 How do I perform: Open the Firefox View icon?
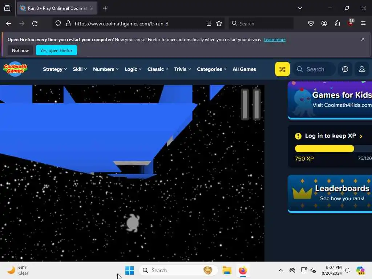(x=7, y=8)
